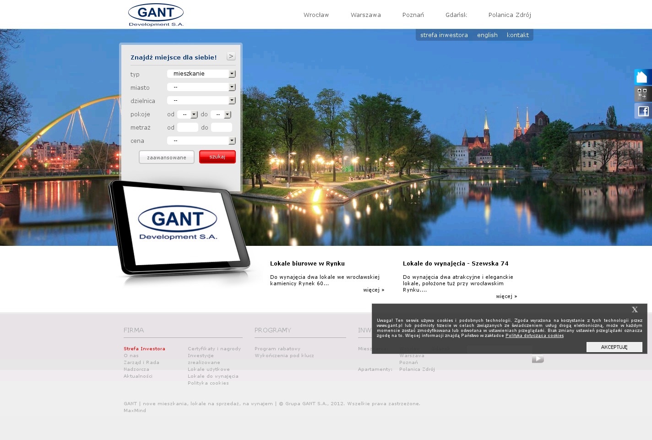Image resolution: width=652 pixels, height=440 pixels.
Task: Open the footer 'Poznań' link
Action: pos(408,363)
